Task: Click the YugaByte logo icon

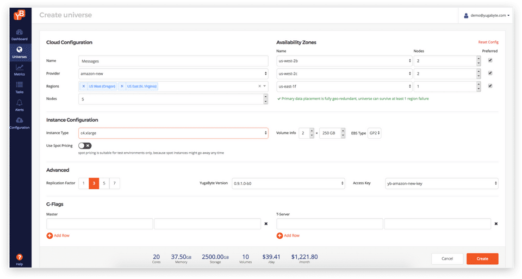Action: point(19,16)
